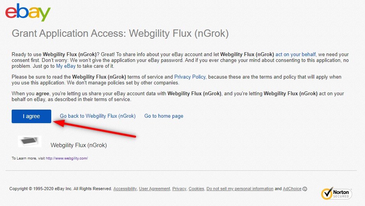365x206 pixels.
Task: Click the Webgility Flux app thumbnail image
Action: tap(30, 141)
